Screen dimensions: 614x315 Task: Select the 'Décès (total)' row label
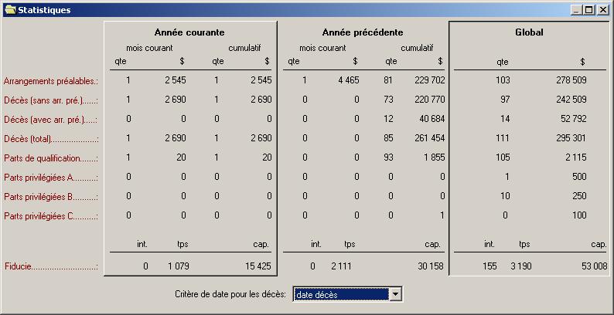tap(51, 138)
